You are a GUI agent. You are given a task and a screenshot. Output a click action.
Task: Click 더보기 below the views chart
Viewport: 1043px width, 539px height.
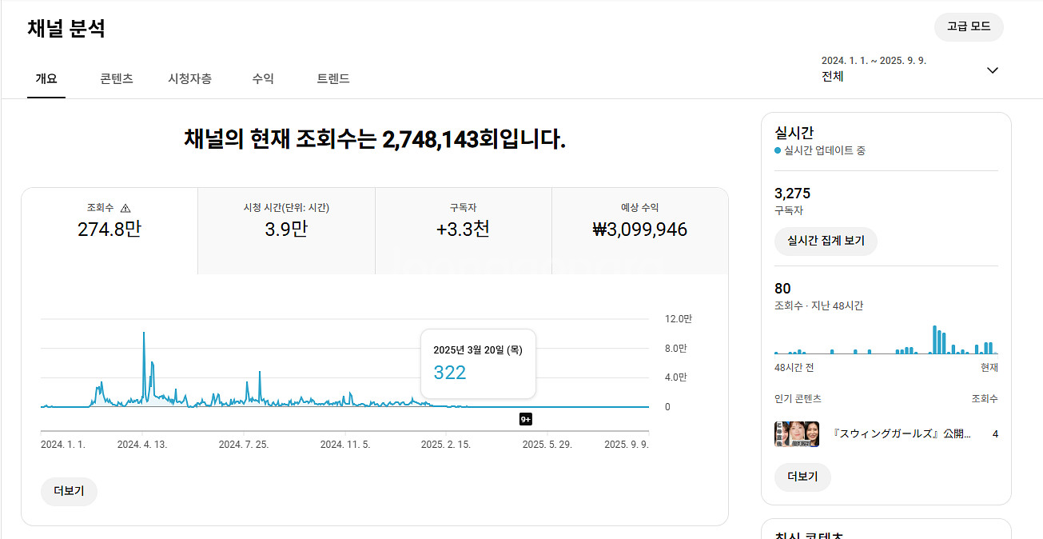(69, 491)
